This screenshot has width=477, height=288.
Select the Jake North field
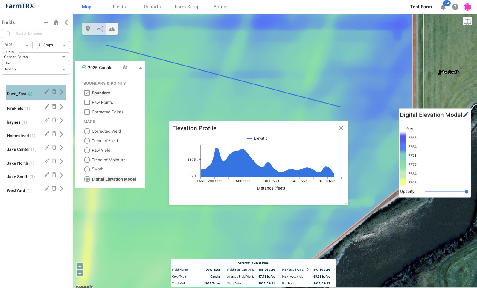pyautogui.click(x=17, y=163)
